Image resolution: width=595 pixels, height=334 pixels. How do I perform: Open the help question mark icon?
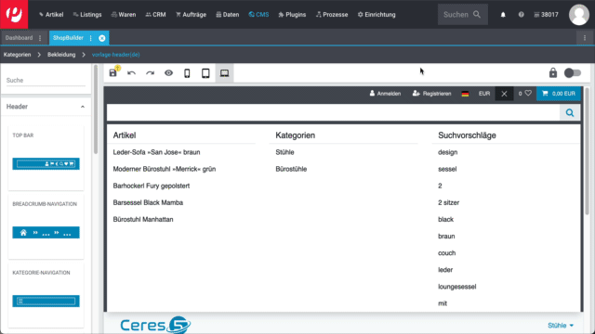(521, 15)
